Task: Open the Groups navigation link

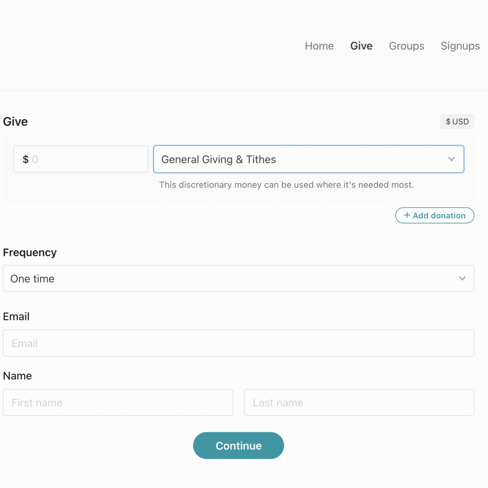Action: (406, 46)
